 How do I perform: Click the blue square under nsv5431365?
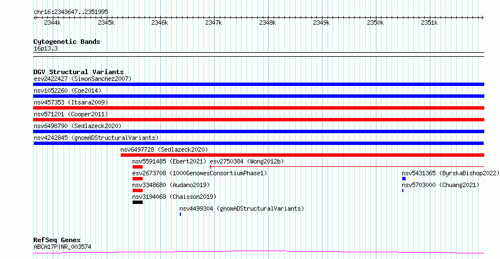point(404,179)
